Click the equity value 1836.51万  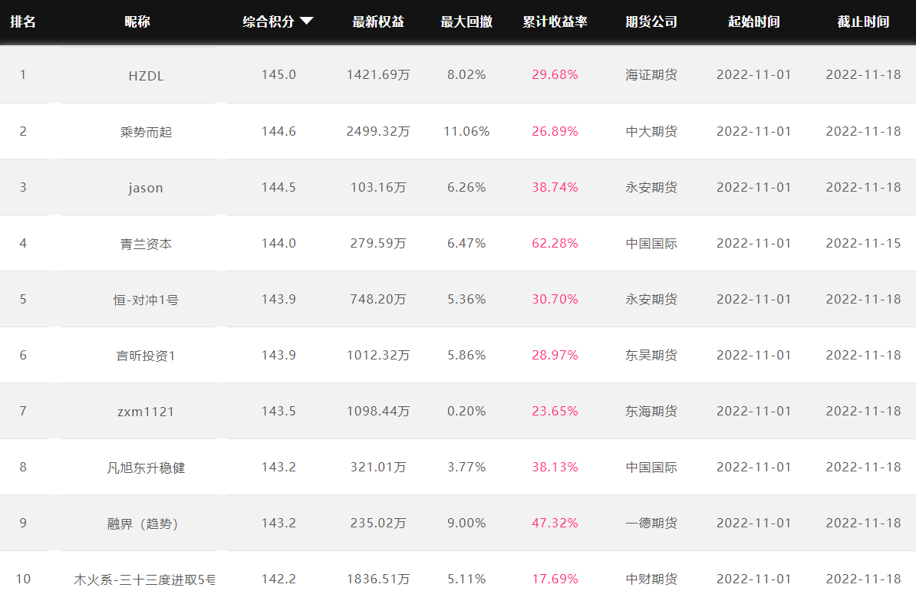click(378, 579)
